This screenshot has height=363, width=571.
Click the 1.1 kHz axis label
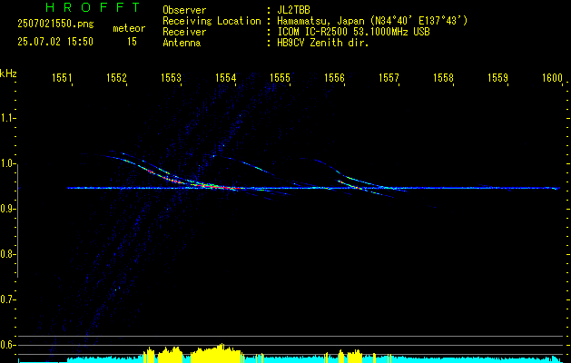(x=7, y=118)
